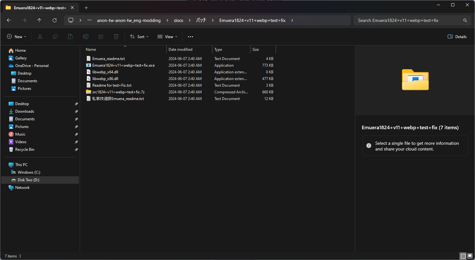Switch to details list view in status bar
The width and height of the screenshot is (475, 260).
pyautogui.click(x=463, y=256)
